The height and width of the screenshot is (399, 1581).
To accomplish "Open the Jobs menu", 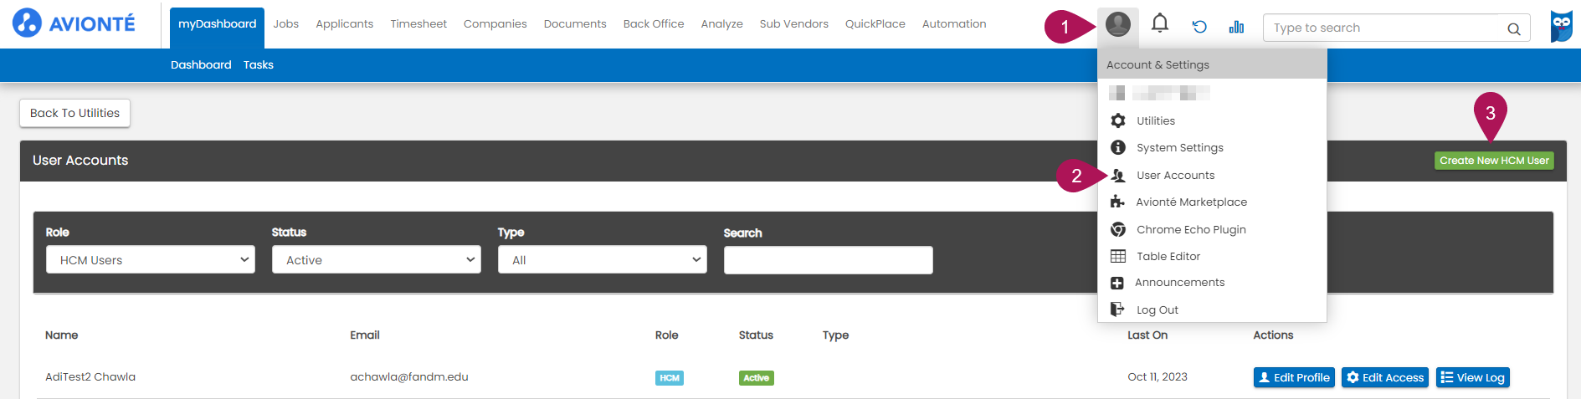I will point(285,24).
